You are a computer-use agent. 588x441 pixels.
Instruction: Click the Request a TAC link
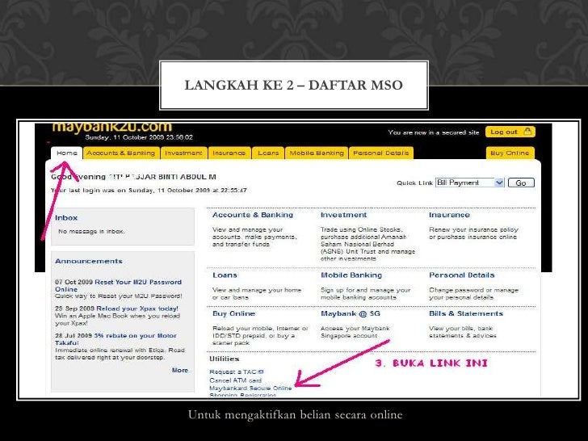[236, 372]
